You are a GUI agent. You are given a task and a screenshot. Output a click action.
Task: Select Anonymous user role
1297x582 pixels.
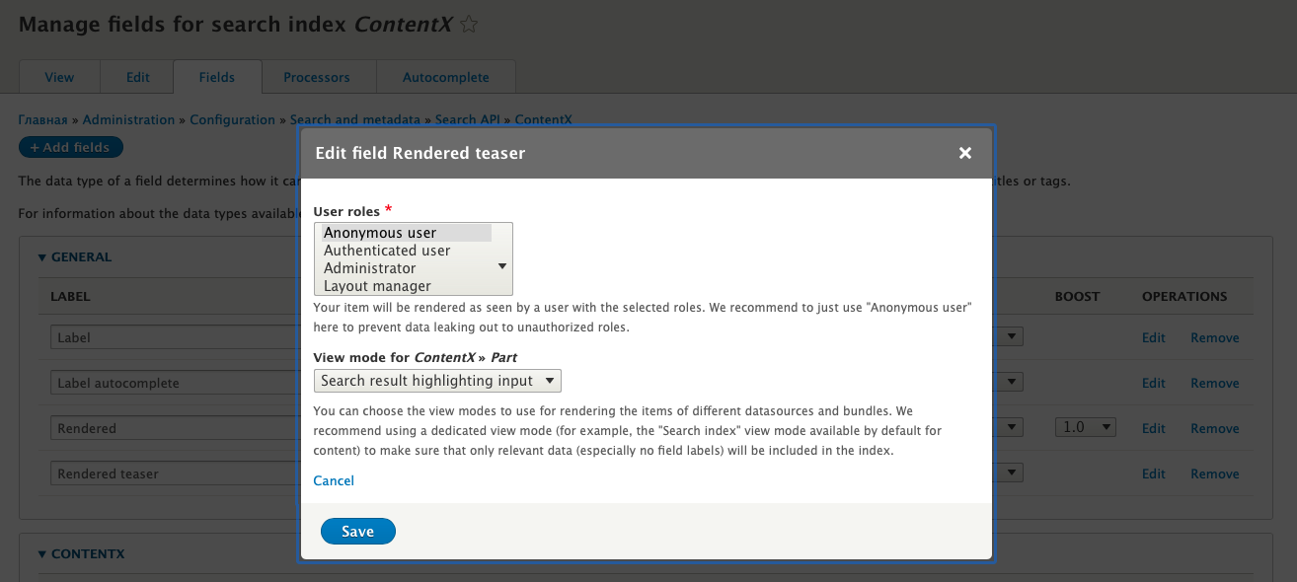click(x=380, y=233)
